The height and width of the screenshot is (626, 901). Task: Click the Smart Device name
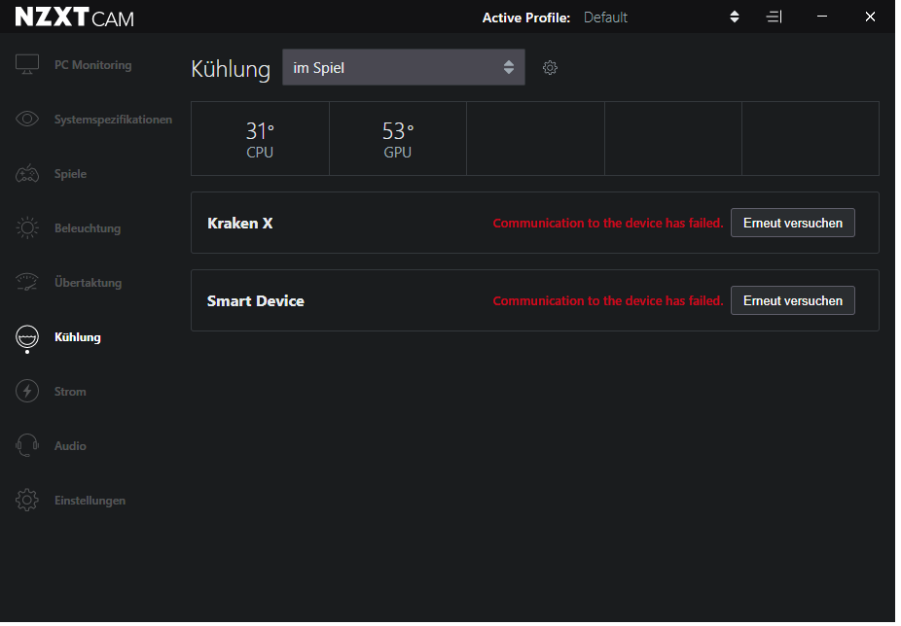click(x=256, y=301)
